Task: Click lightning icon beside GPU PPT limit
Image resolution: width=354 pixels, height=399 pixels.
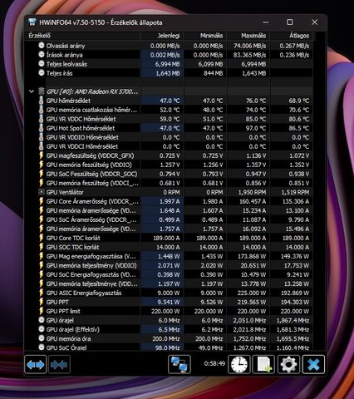Action: [x=42, y=311]
